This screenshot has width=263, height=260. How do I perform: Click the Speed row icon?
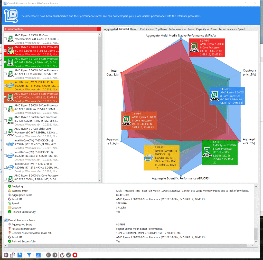pyautogui.click(x=10, y=203)
